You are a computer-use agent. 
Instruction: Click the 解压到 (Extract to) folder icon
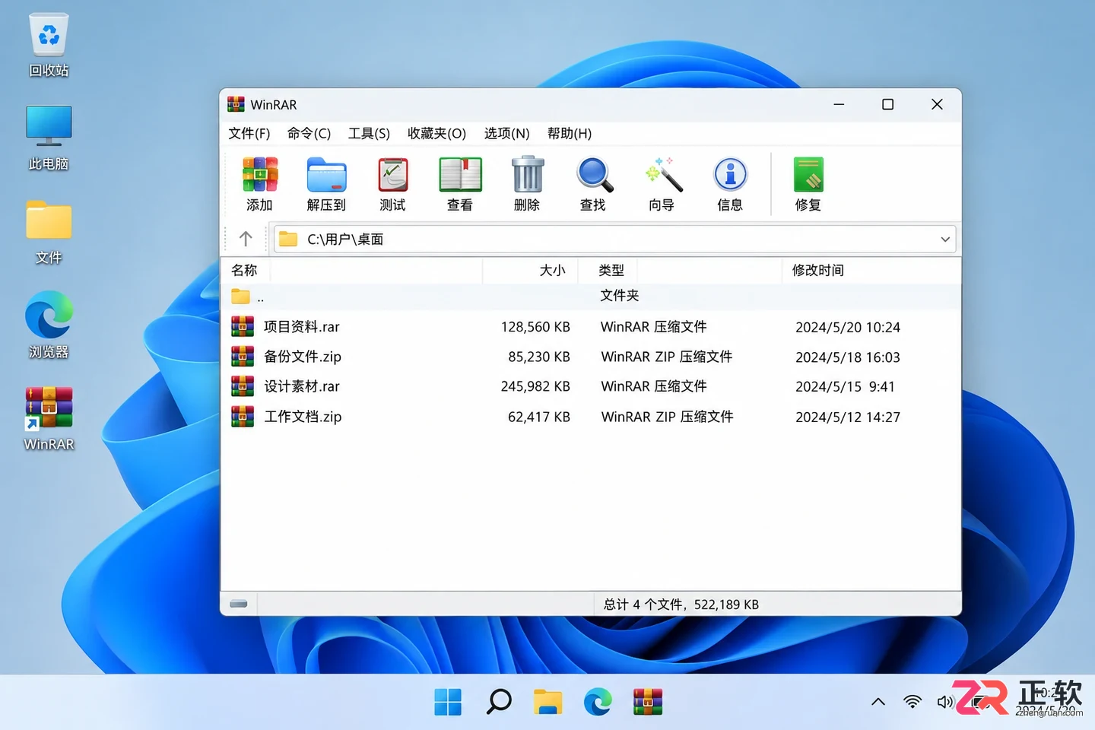click(327, 175)
